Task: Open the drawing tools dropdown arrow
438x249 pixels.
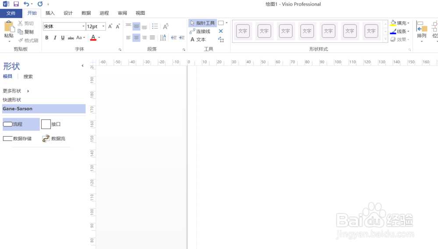Action: pyautogui.click(x=226, y=23)
